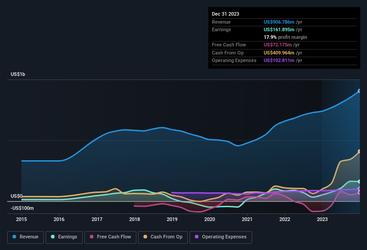This screenshot has height=250, width=367.
Task: Click the Revenue label in the tooltip
Action: click(x=221, y=22)
